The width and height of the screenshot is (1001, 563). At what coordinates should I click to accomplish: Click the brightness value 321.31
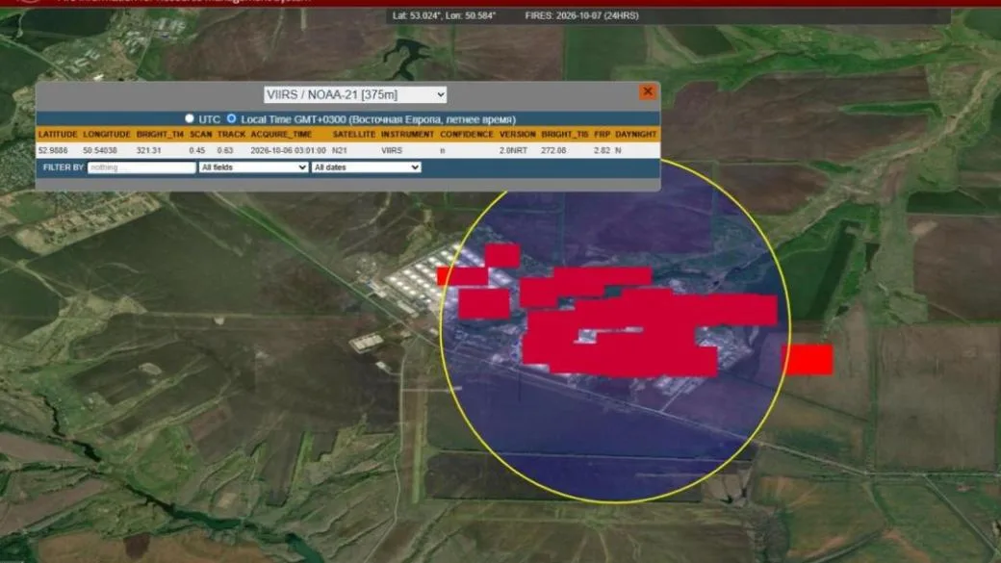pyautogui.click(x=148, y=151)
